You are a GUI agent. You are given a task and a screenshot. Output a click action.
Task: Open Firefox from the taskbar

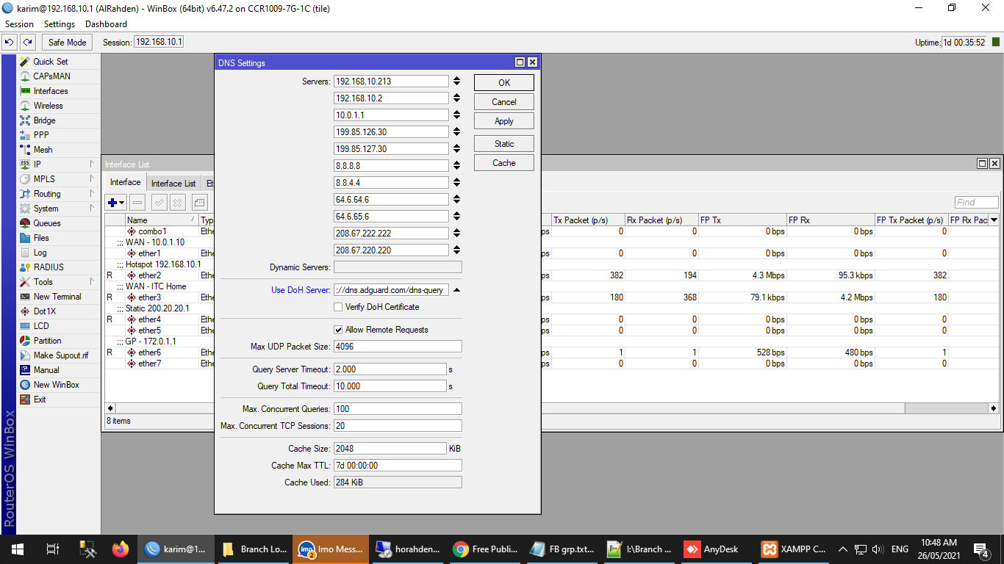point(121,549)
